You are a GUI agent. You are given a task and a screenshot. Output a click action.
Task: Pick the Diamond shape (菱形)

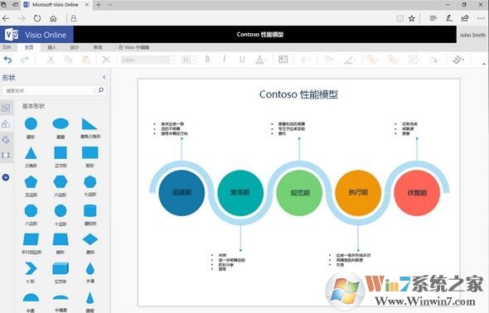tap(90, 239)
